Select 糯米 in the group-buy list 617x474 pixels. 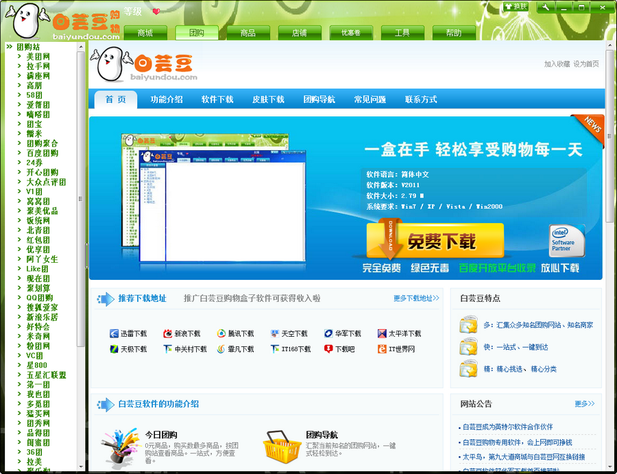point(34,134)
